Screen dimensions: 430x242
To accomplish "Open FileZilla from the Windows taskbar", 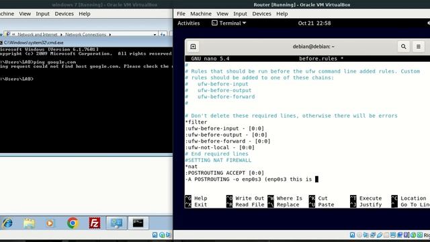I will [95, 223].
